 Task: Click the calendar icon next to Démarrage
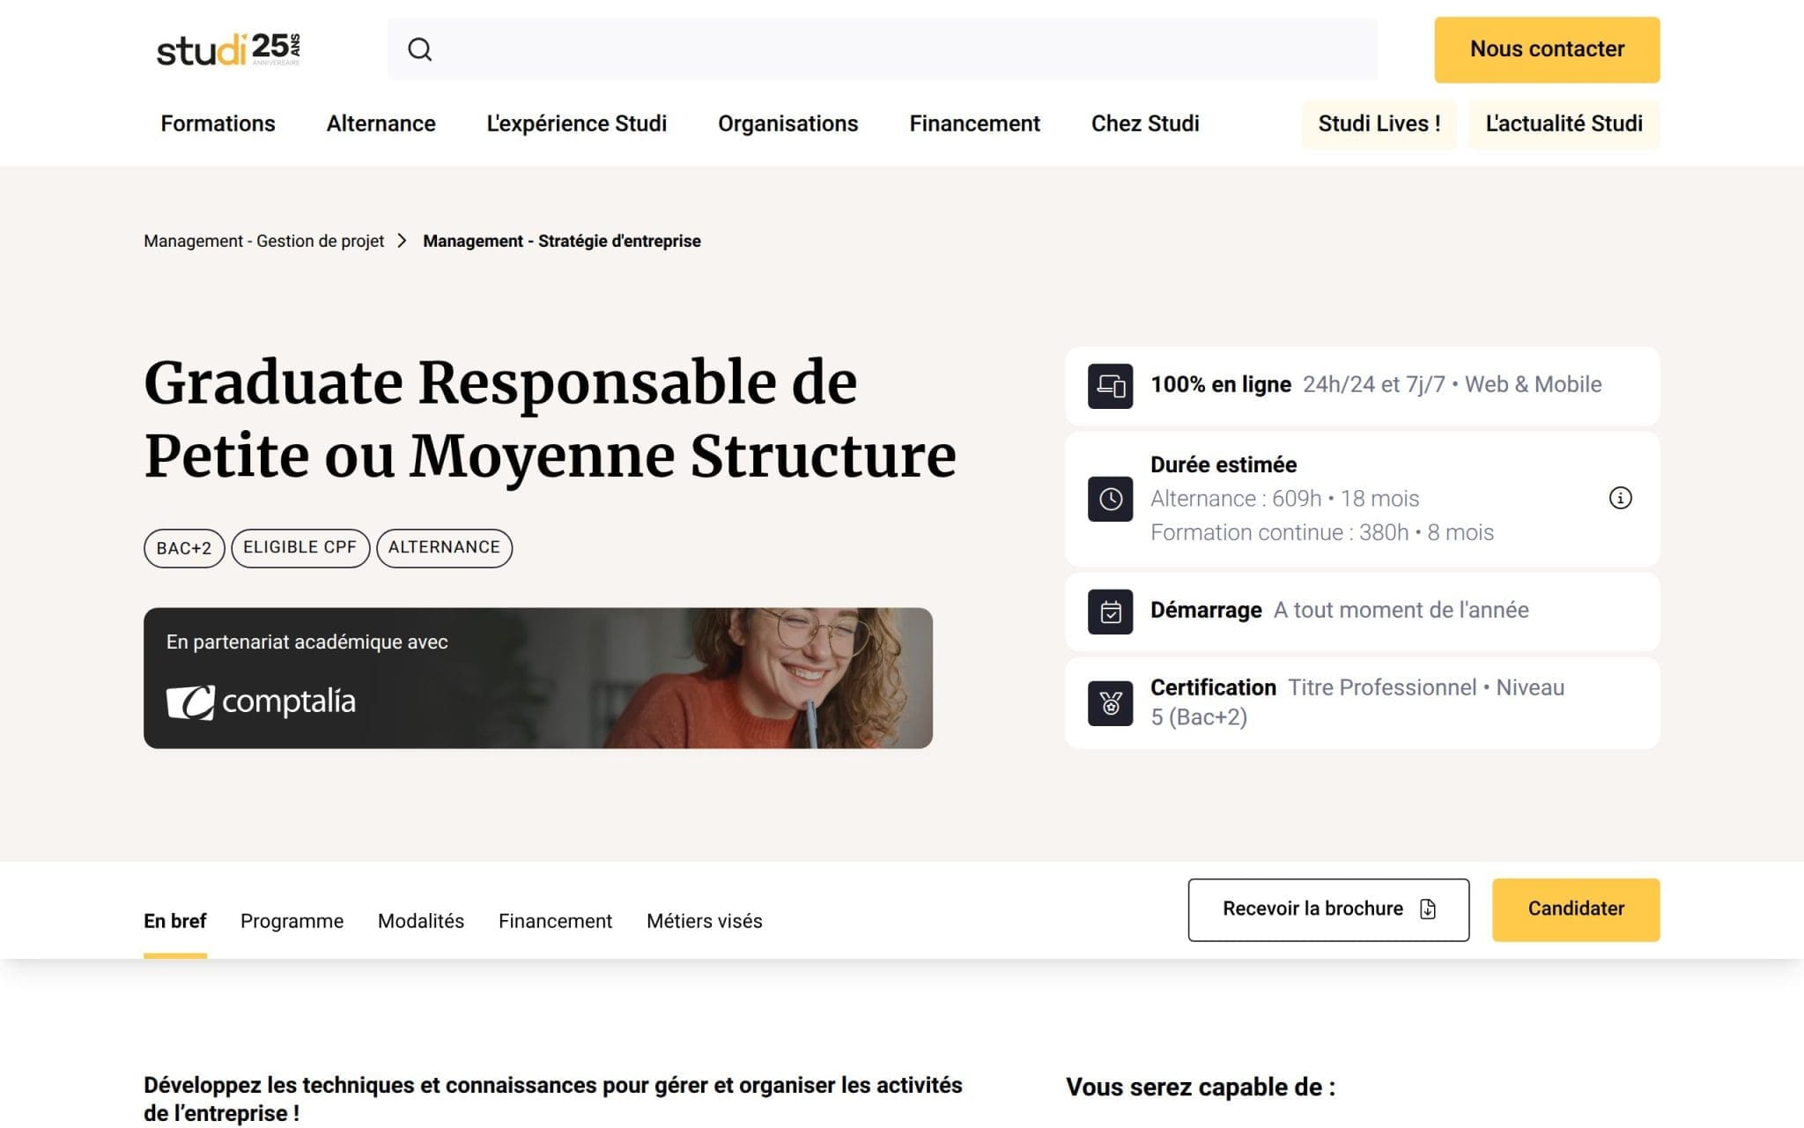click(1110, 612)
